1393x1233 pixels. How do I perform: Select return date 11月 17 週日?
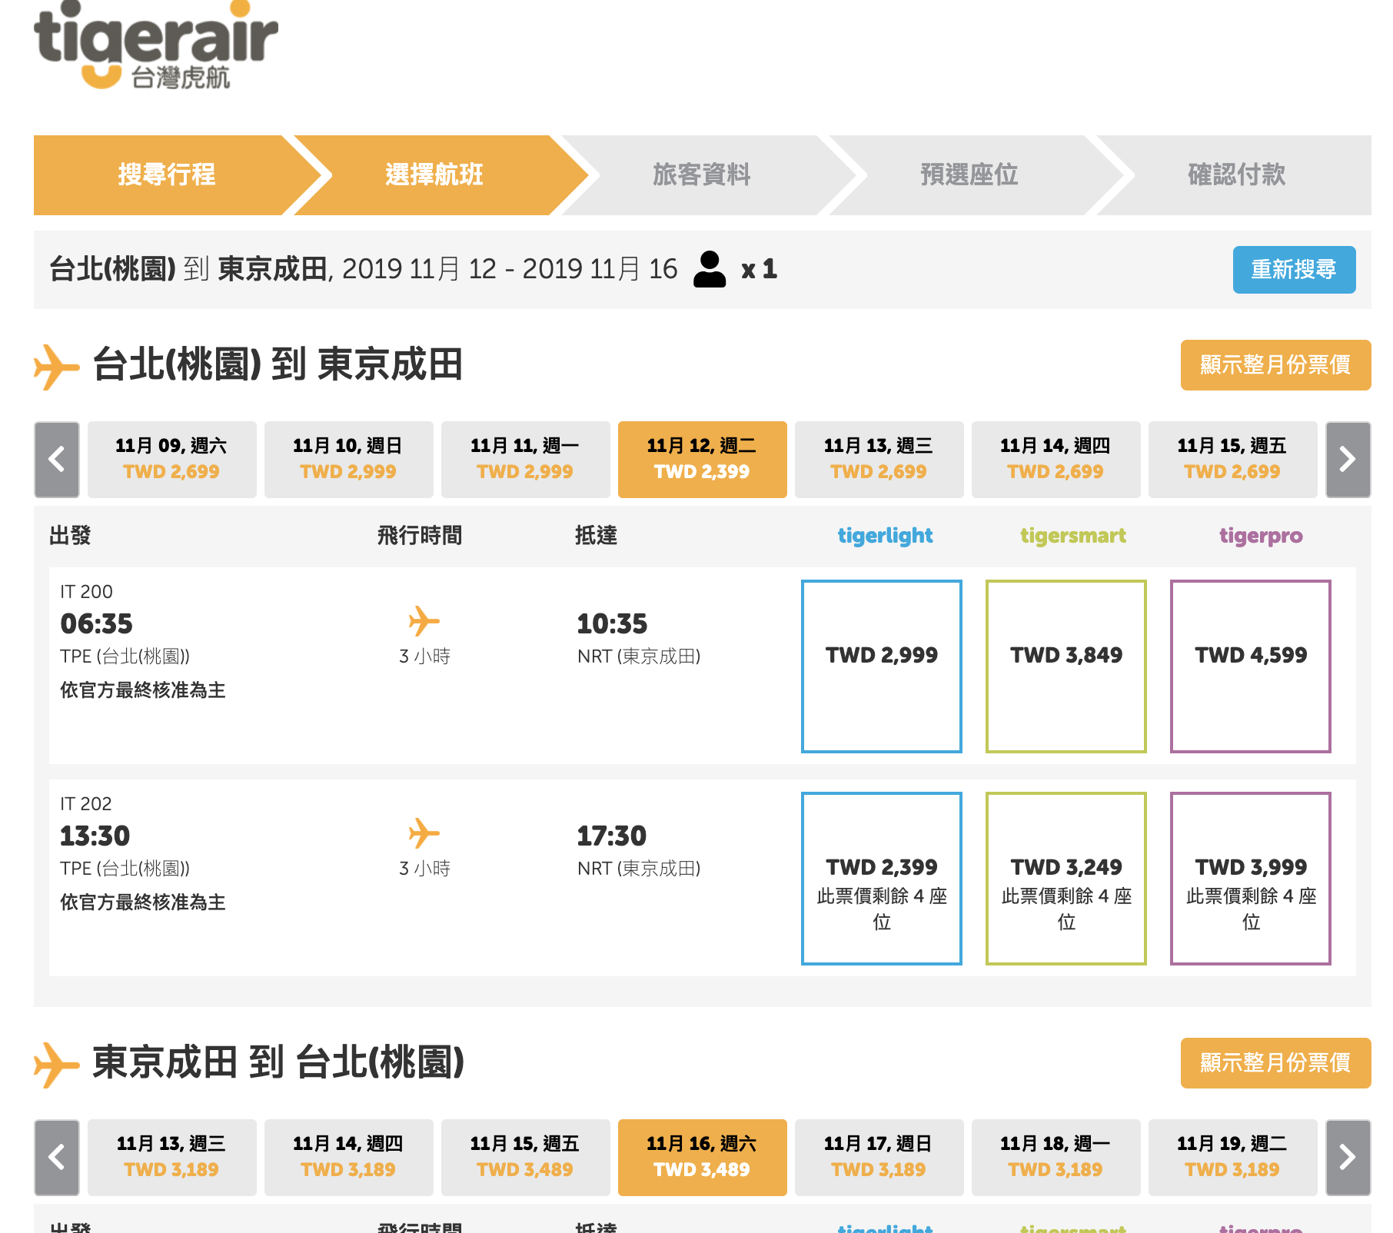[x=879, y=1158]
